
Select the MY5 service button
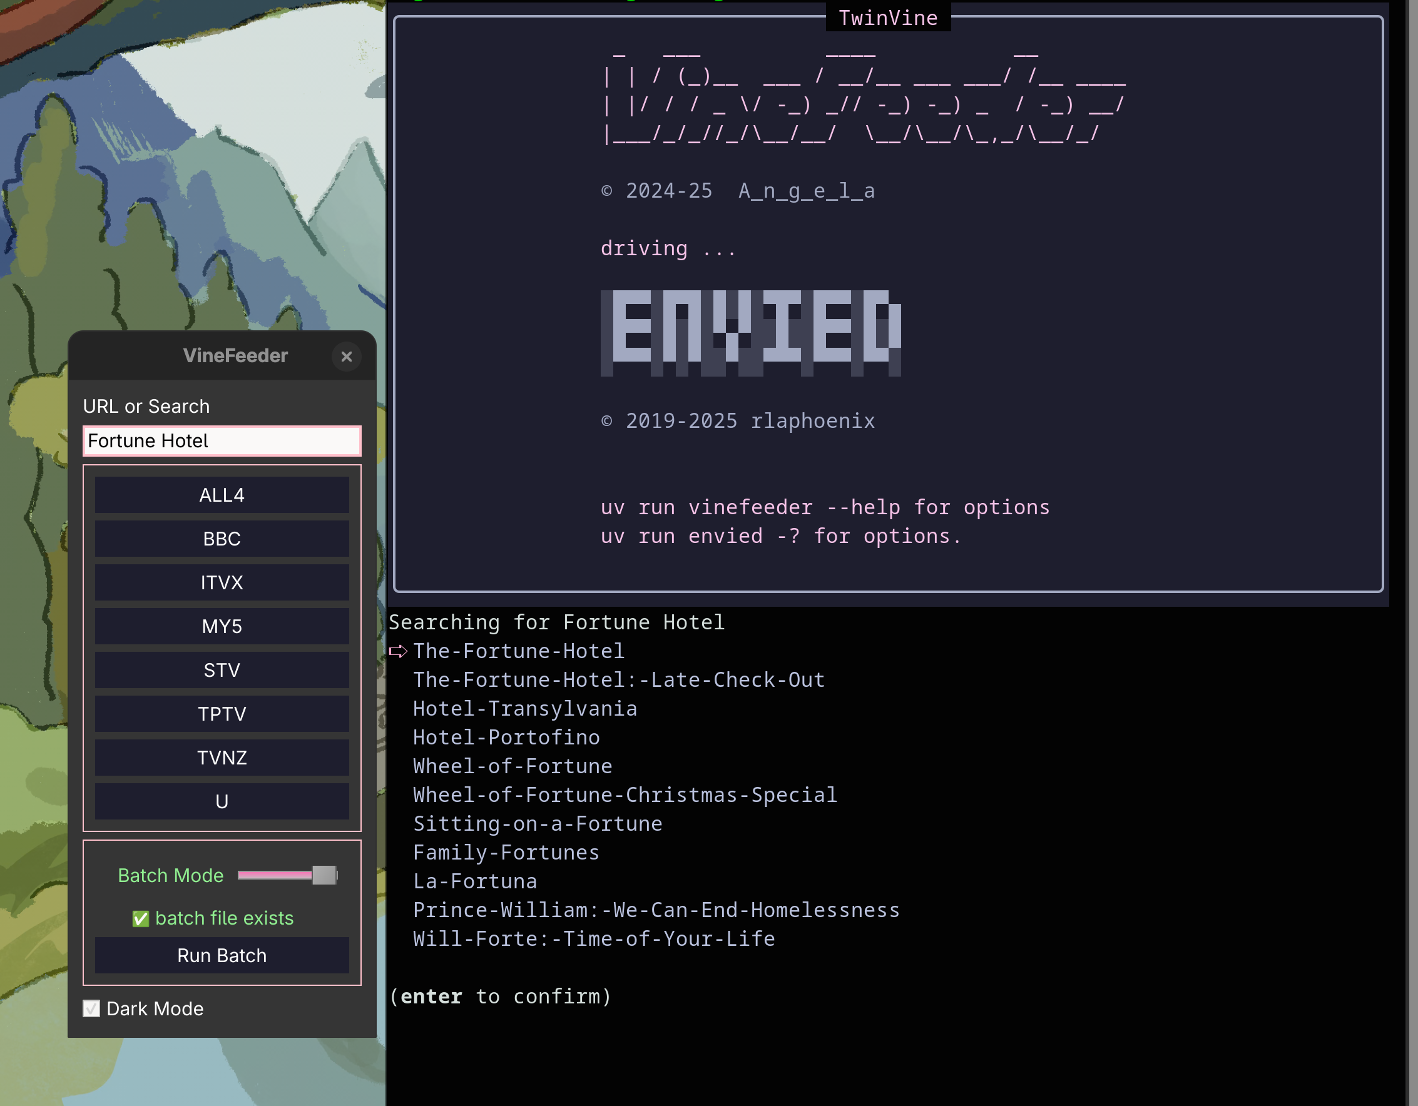(x=222, y=626)
